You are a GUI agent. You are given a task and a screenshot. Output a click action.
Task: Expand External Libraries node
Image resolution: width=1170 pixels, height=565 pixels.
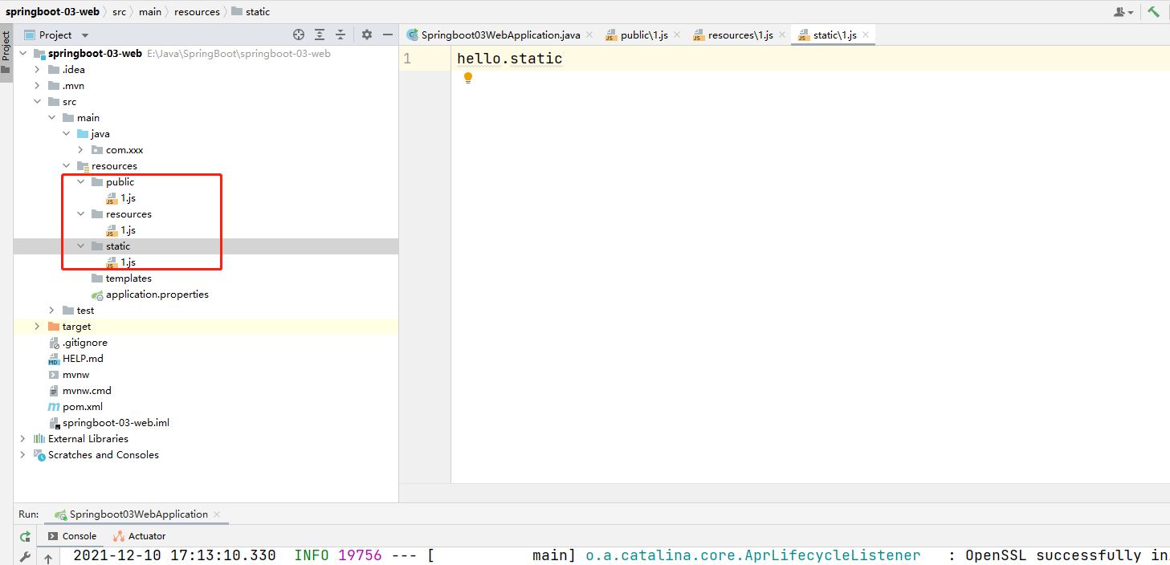[x=22, y=439]
